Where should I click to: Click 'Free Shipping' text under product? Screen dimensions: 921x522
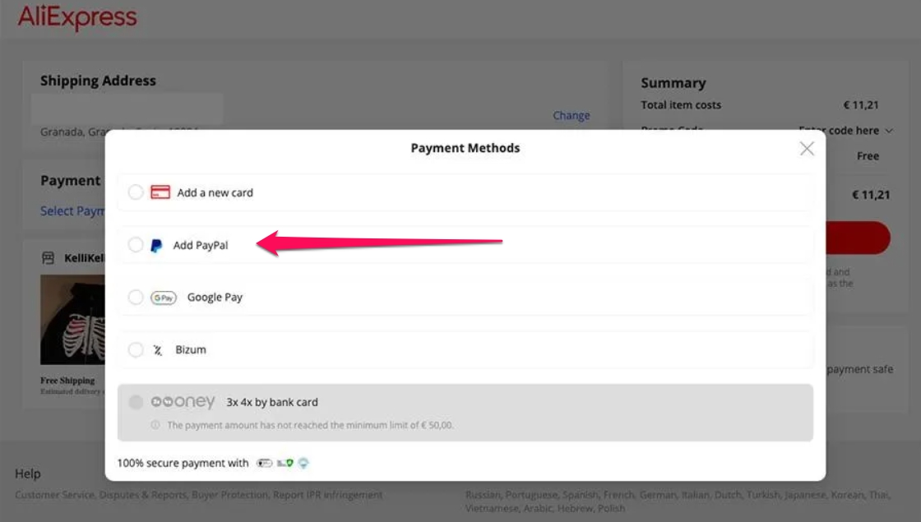tap(67, 381)
